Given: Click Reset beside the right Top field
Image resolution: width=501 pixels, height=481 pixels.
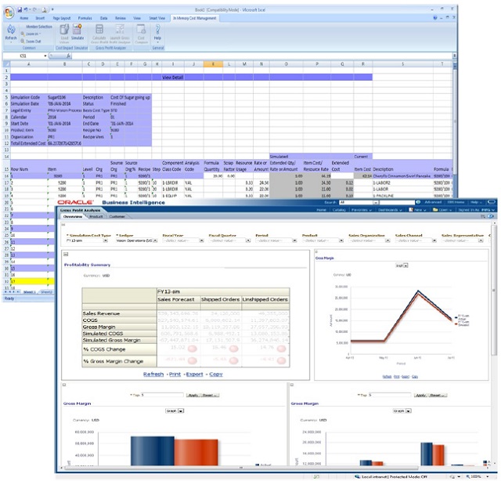Looking at the screenshot, I should click(438, 396).
